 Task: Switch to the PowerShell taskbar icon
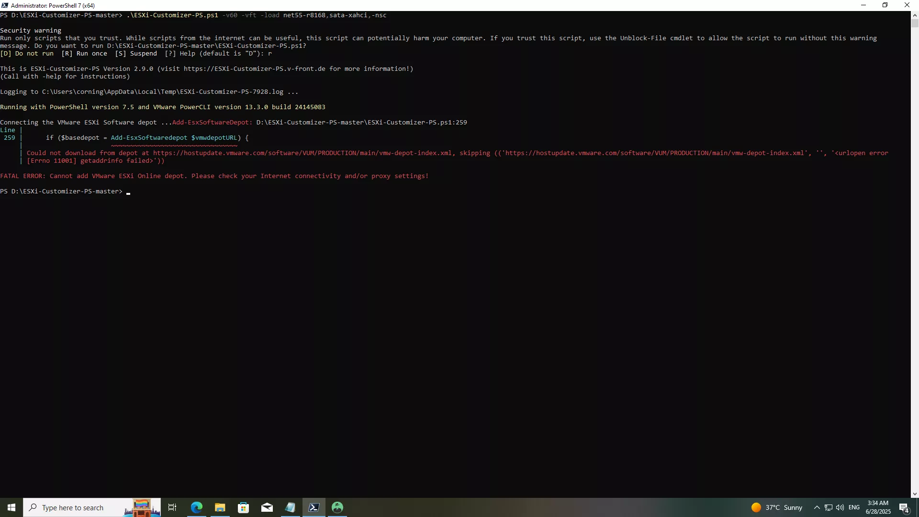click(314, 507)
